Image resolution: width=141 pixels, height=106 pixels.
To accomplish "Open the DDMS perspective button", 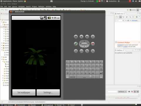I will 133,10.
